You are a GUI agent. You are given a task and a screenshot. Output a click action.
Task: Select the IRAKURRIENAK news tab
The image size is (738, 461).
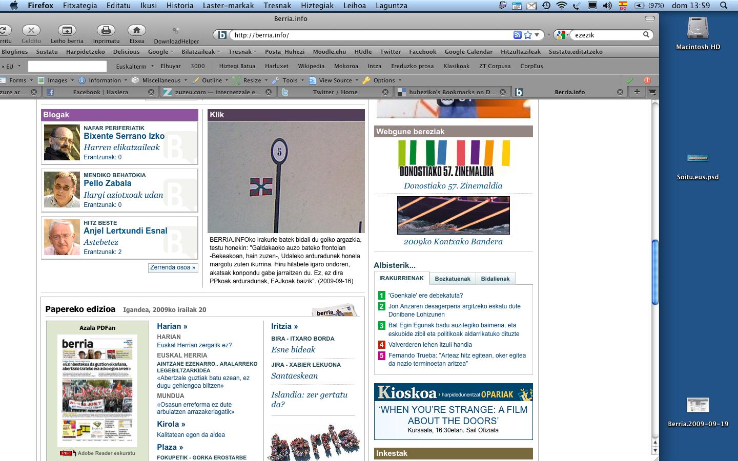tap(401, 278)
